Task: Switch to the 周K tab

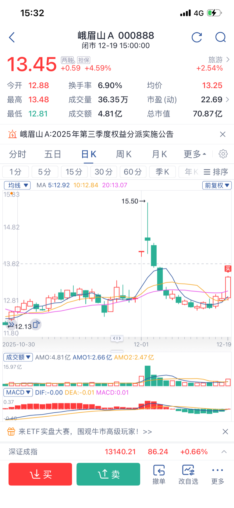Action: pos(124,154)
